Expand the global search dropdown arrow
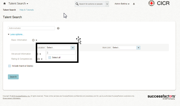The width and height of the screenshot is (180, 106). coord(107,4)
